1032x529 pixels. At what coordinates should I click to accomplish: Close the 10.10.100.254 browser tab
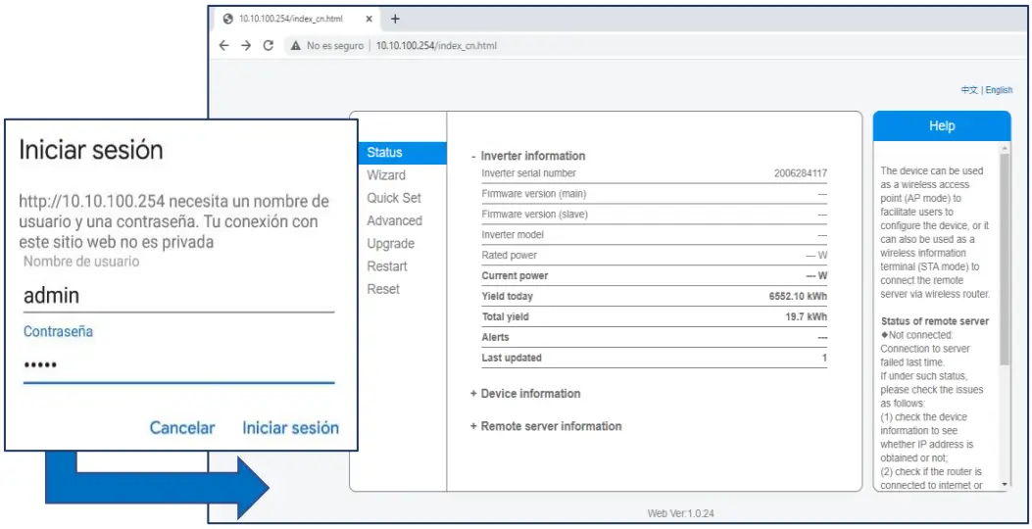pos(369,19)
